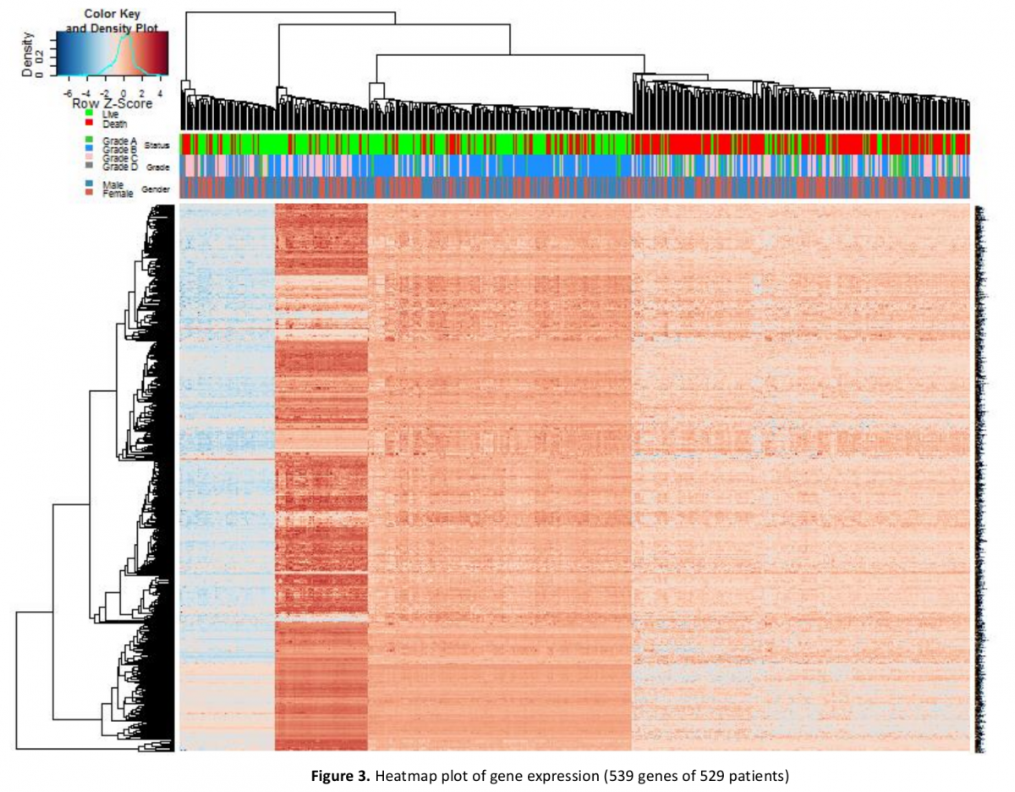Click the "Color Key and Density Plot" title
This screenshot has height=792, width=1015.
coord(112,21)
